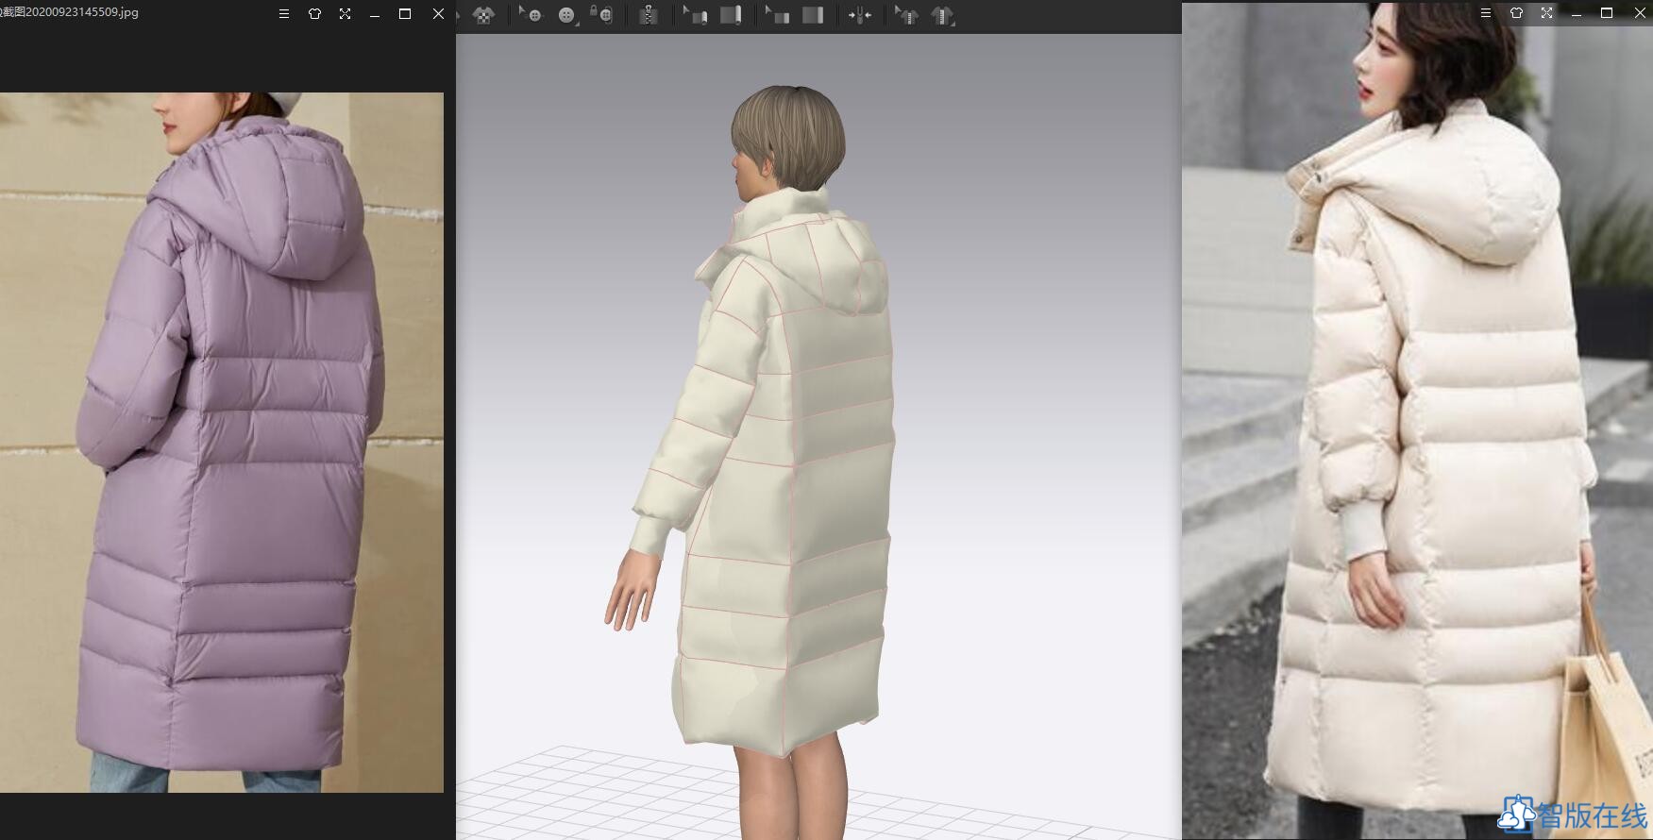The height and width of the screenshot is (840, 1653).
Task: Maximize the left image viewer window
Action: tap(405, 14)
